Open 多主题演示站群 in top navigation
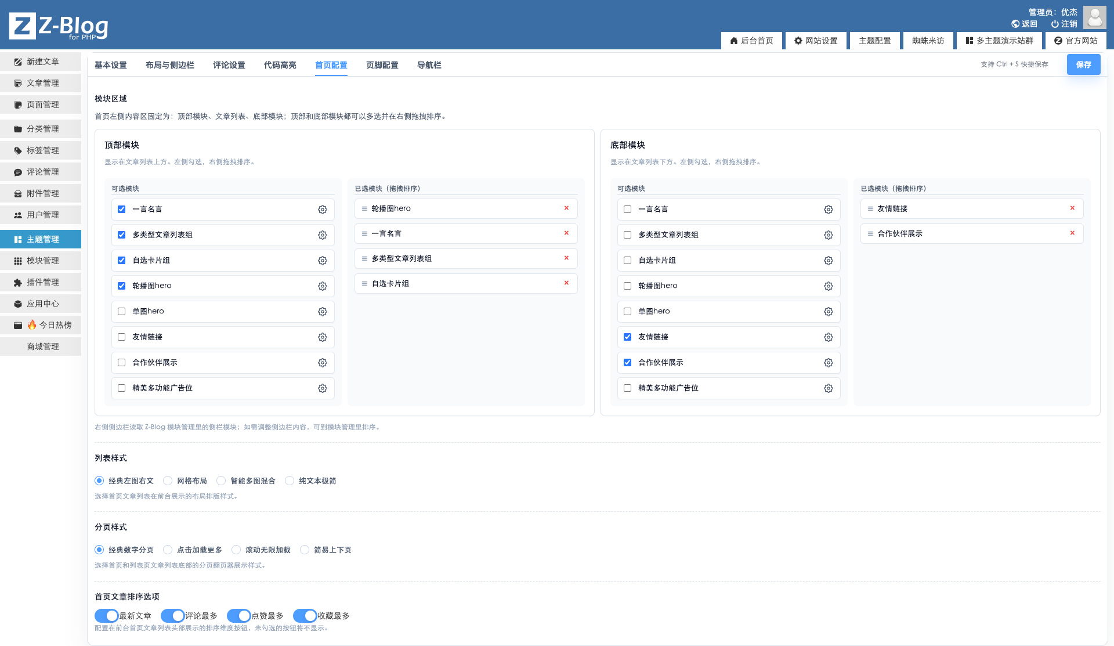This screenshot has width=1114, height=646. click(x=999, y=41)
